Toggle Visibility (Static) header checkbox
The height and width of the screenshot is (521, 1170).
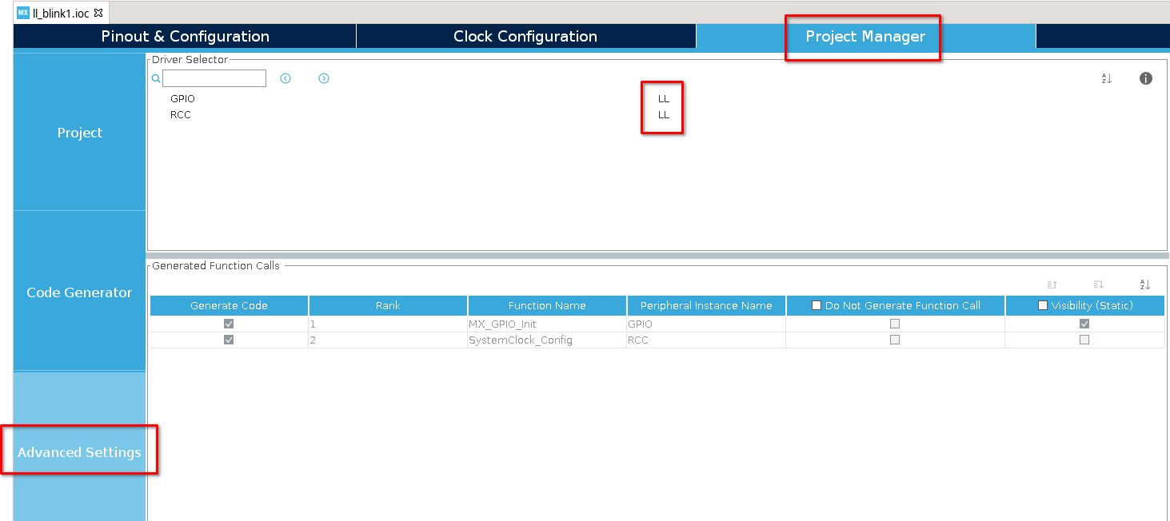[1043, 305]
